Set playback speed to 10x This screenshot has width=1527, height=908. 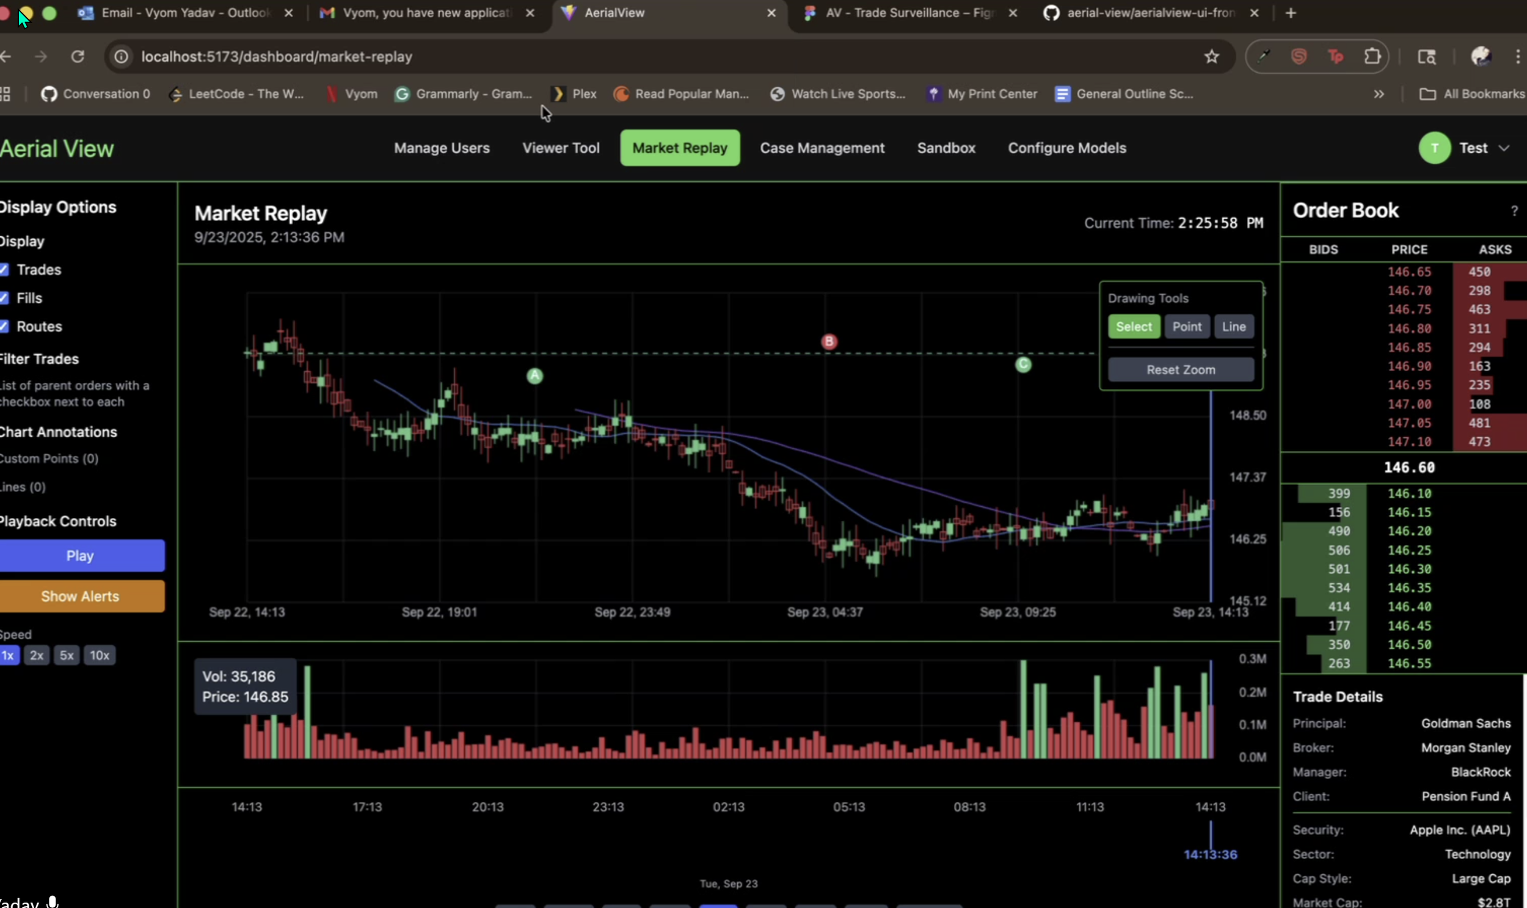tap(100, 655)
